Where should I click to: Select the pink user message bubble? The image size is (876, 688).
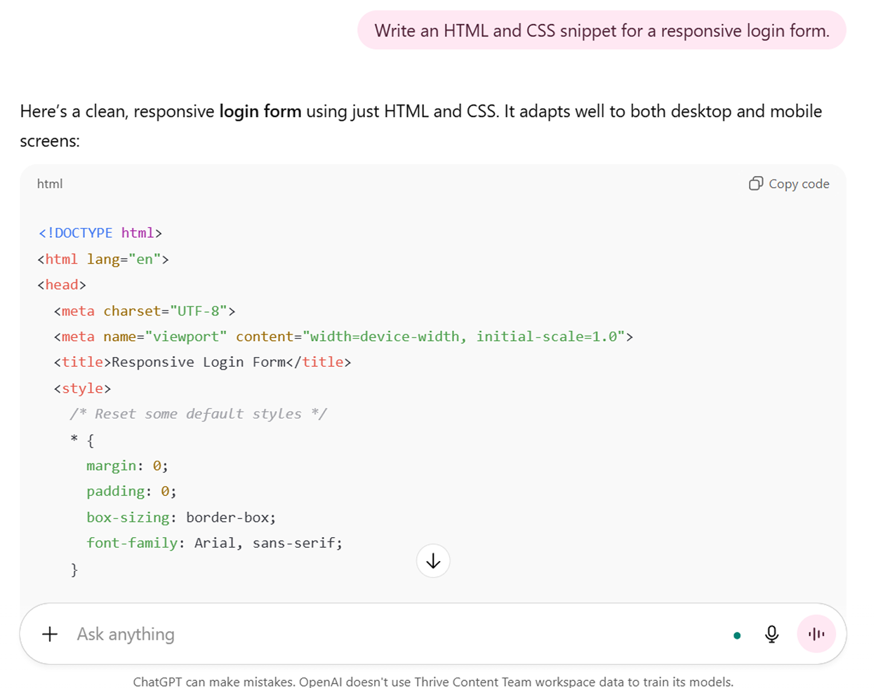[x=602, y=30]
